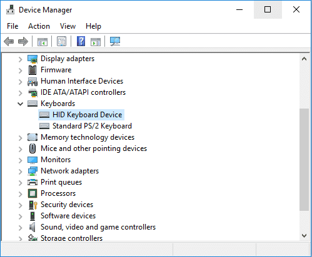This screenshot has width=312, height=257.
Task: Click the Security devices key icon
Action: click(x=33, y=205)
